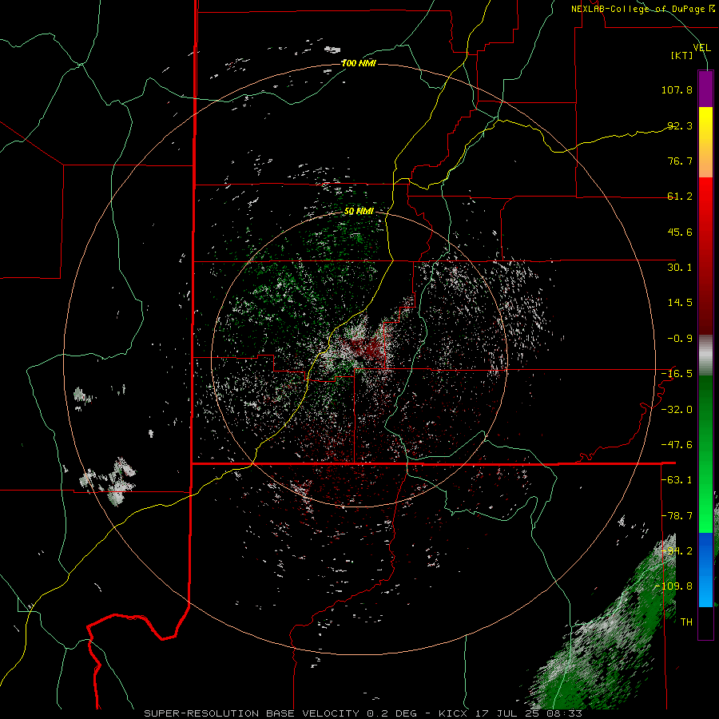Click the red segment of the color bar
The width and height of the screenshot is (719, 719).
pyautogui.click(x=705, y=256)
